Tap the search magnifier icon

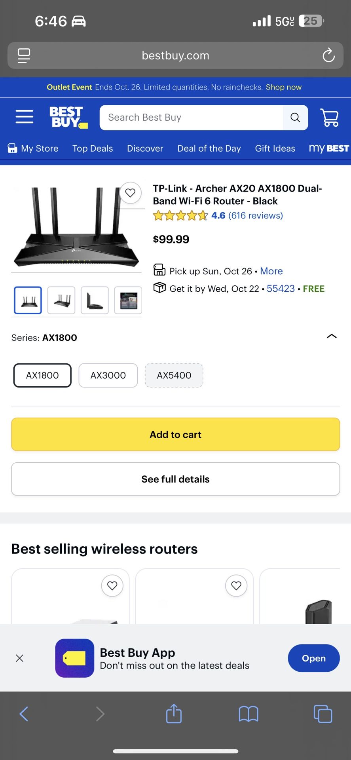(295, 118)
